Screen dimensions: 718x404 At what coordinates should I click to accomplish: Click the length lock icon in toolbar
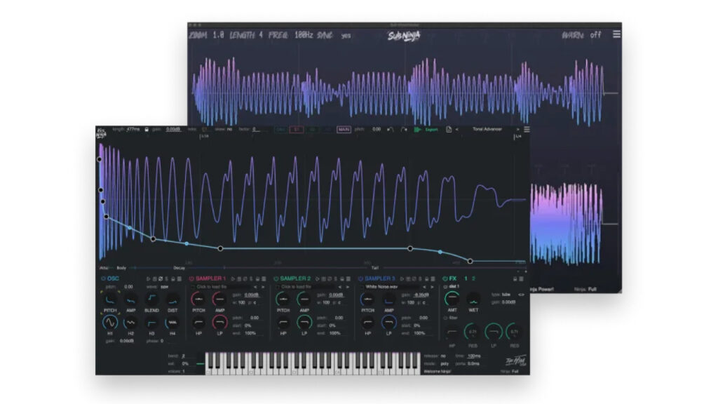(x=146, y=129)
